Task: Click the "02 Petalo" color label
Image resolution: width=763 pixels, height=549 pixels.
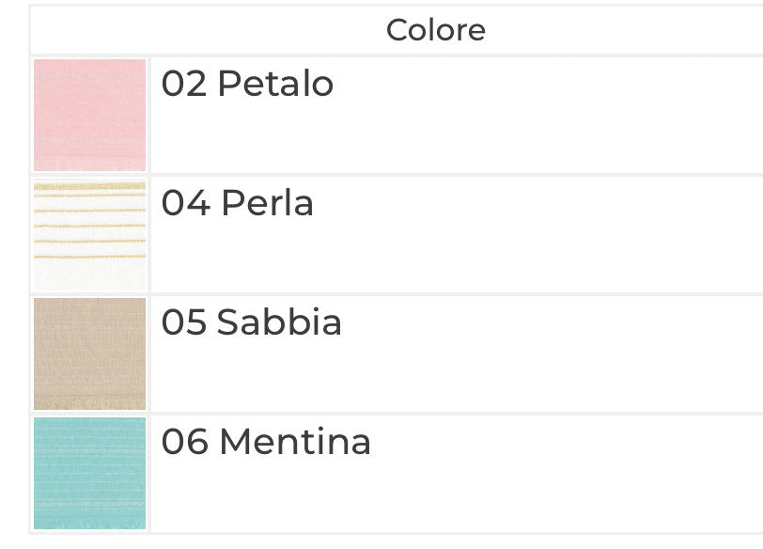Action: 247,84
